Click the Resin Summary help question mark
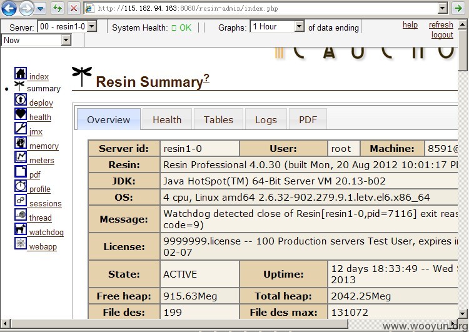469x332 pixels. click(206, 79)
